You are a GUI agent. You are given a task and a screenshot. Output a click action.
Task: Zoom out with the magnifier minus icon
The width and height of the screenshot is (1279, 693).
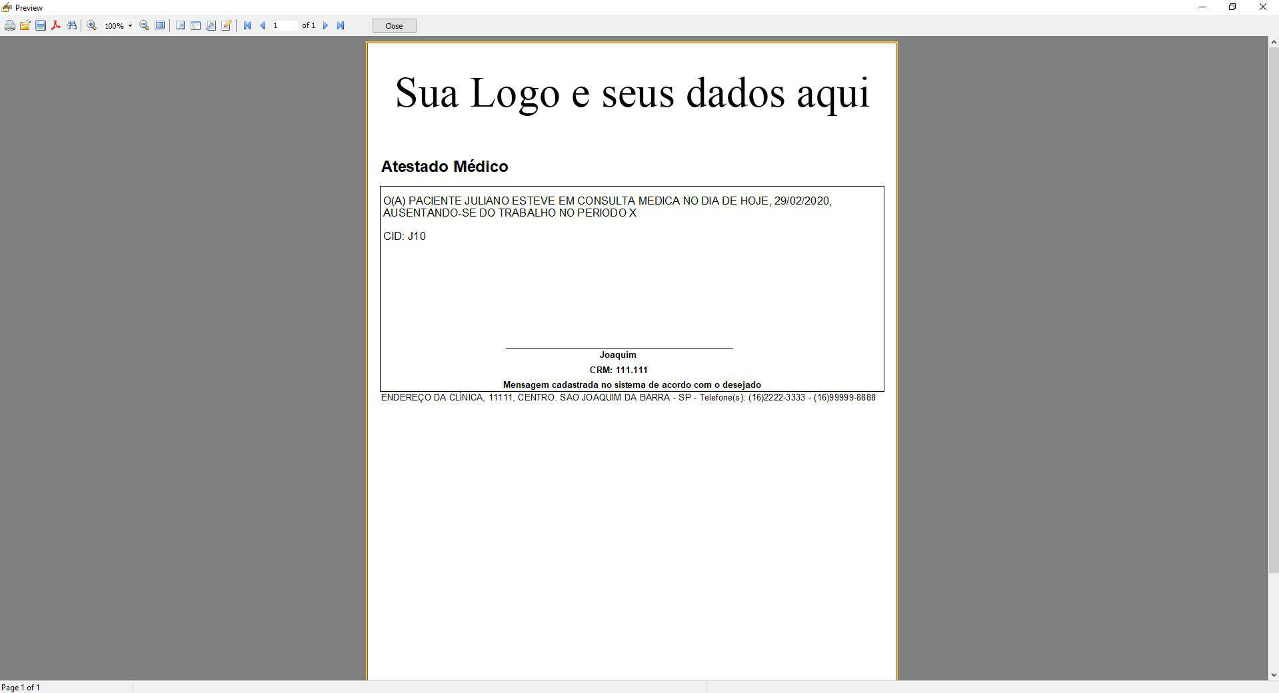point(144,26)
